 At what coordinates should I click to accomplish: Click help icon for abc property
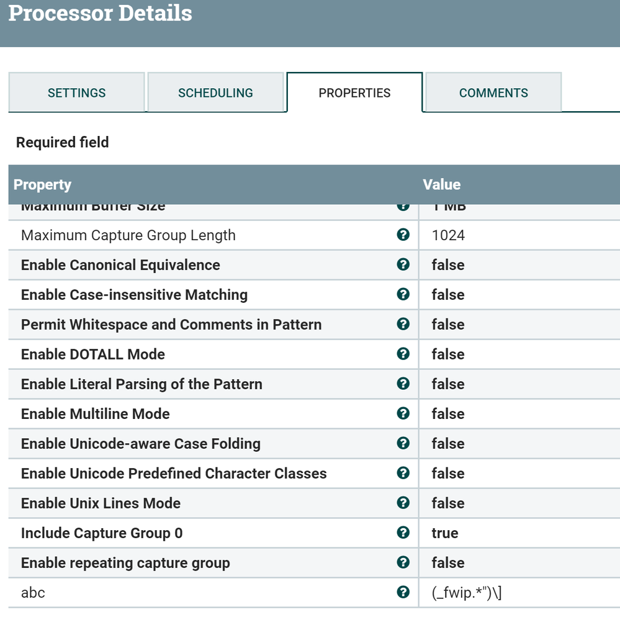403,593
